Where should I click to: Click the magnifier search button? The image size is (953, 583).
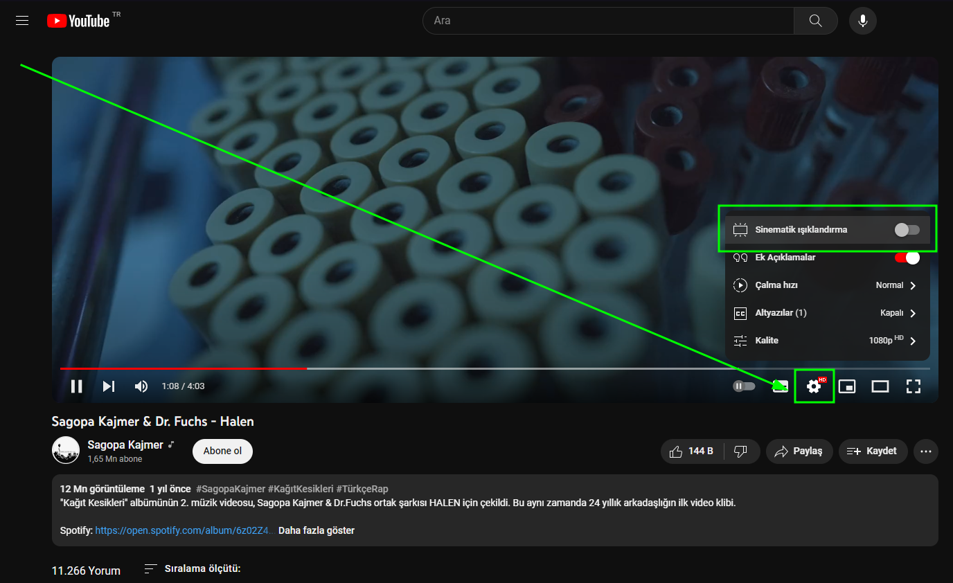click(815, 21)
